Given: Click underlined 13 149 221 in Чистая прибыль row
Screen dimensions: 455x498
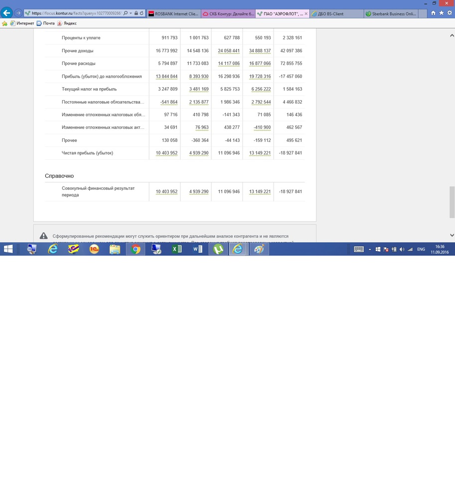Looking at the screenshot, I should pos(260,153).
